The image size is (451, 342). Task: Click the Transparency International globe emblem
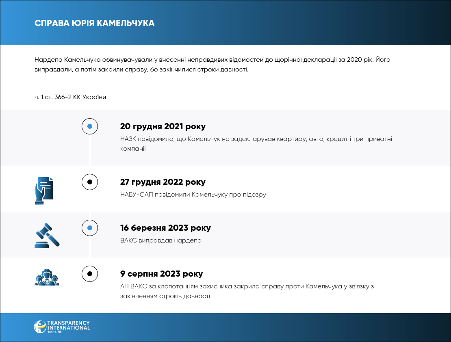tap(40, 327)
